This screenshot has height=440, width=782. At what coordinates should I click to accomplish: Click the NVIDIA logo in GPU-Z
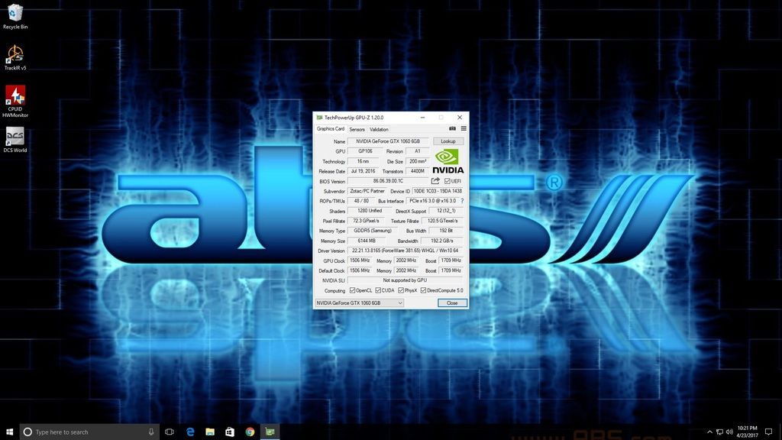point(449,158)
